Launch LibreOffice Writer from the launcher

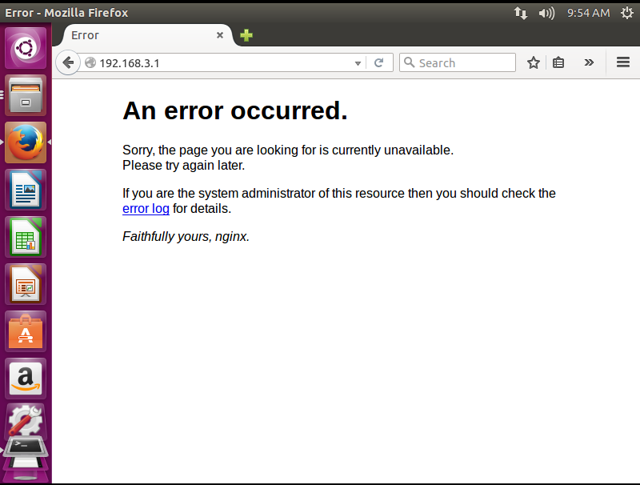(x=26, y=190)
